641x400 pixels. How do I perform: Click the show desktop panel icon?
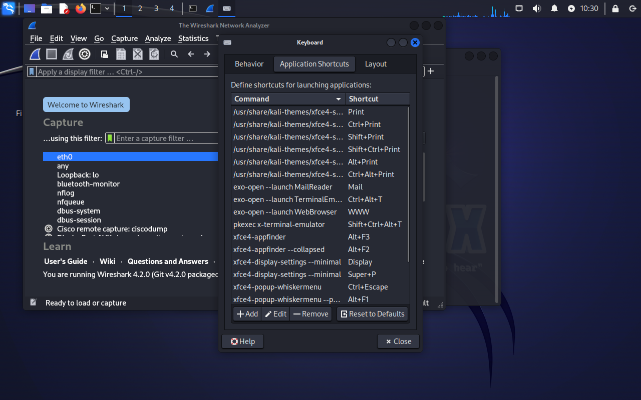click(x=30, y=8)
